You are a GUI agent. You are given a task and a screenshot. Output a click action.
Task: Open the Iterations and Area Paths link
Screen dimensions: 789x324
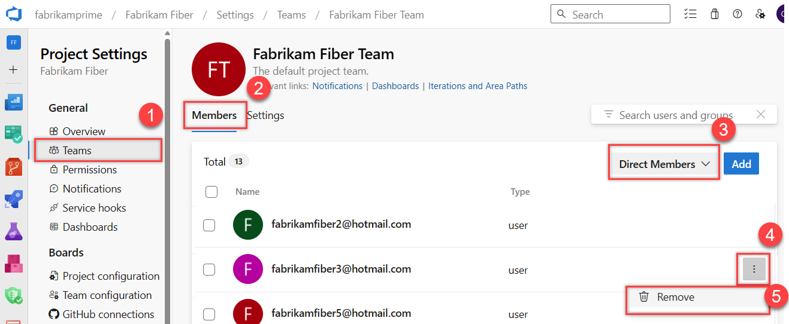477,86
